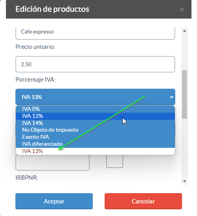Screen dimensions: 197x216
Task: Pick No Objeto de Impuesto option
Action: (x=95, y=130)
